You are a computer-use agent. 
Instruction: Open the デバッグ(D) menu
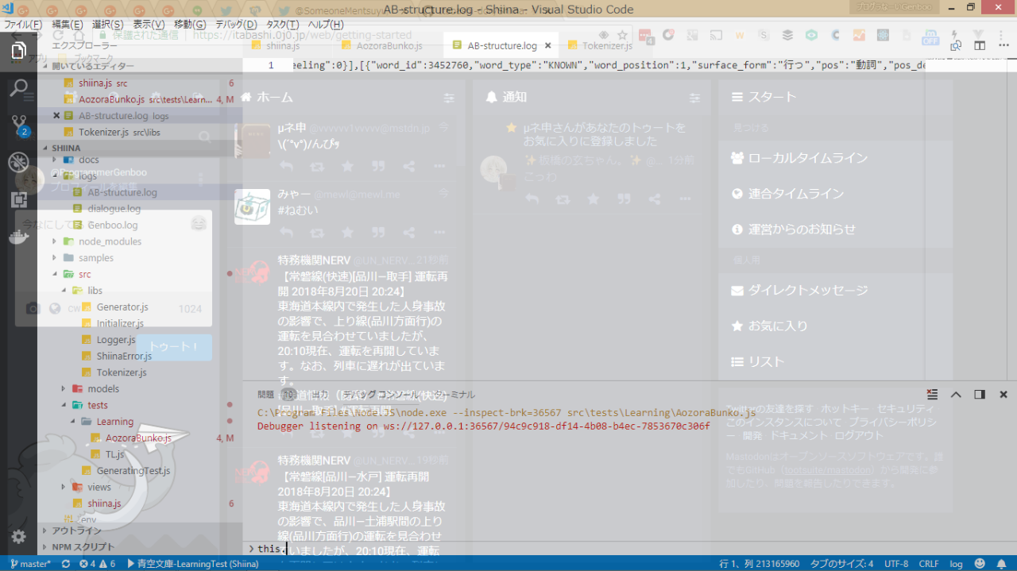(x=235, y=25)
